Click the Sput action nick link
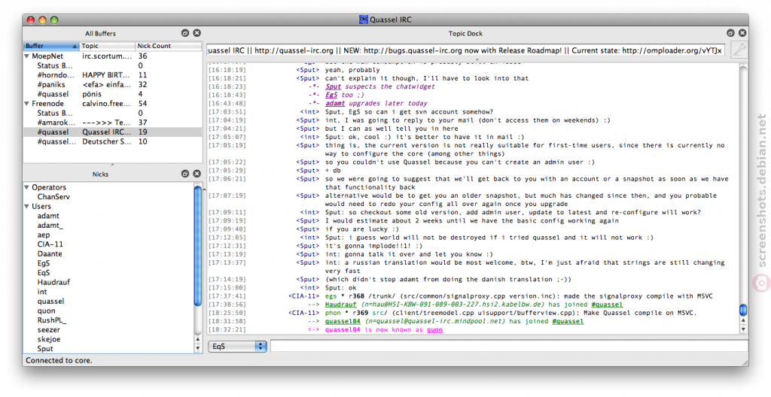 point(333,86)
